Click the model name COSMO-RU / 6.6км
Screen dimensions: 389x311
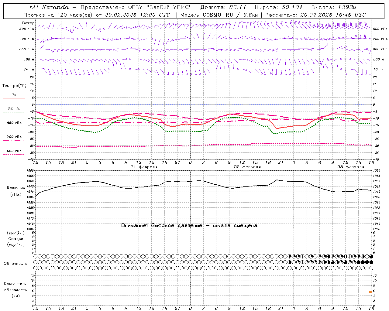coord(230,15)
